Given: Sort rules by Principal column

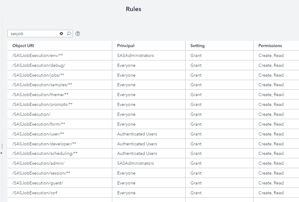Looking at the screenshot, I should (125, 46).
